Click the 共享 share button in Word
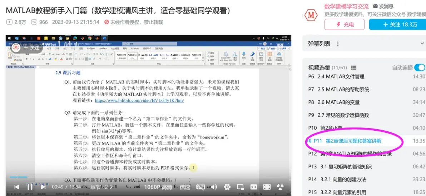426x196 pixels. [x=284, y=49]
